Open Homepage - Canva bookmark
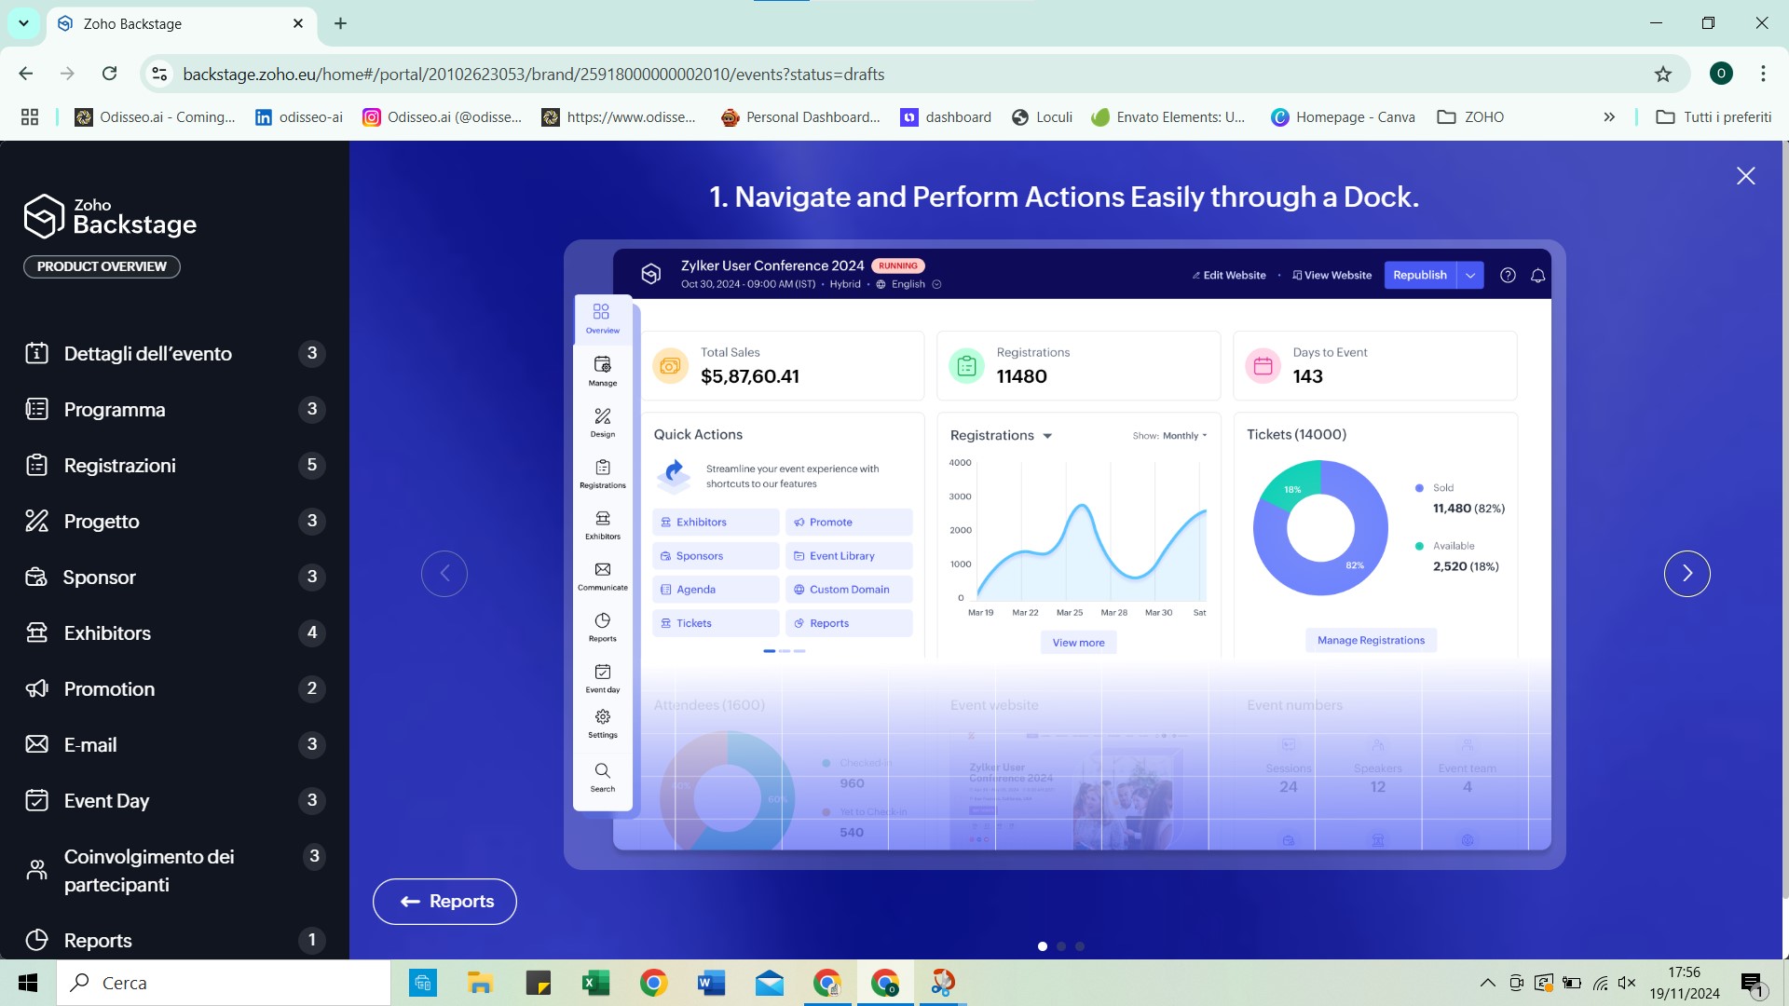This screenshot has height=1006, width=1789. (1343, 116)
